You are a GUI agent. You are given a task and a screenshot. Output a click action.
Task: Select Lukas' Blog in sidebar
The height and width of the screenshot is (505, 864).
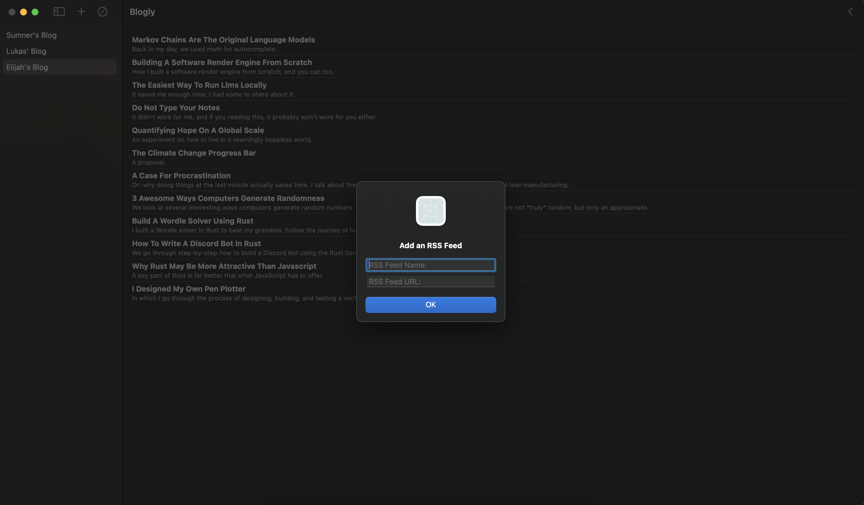(26, 51)
